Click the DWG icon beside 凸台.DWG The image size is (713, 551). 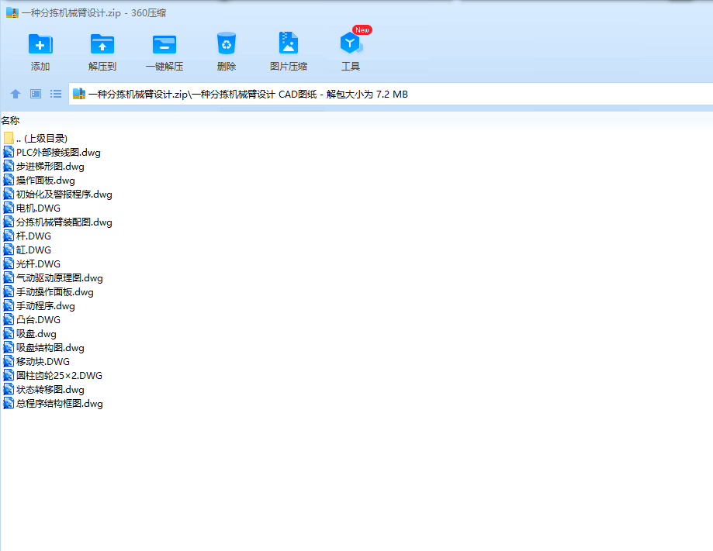coord(9,320)
